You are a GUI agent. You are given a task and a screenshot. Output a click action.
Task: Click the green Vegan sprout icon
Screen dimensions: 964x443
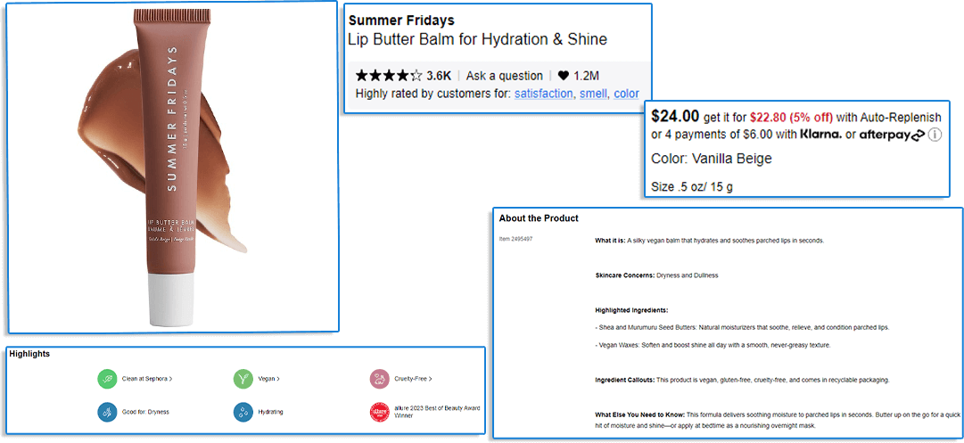pyautogui.click(x=243, y=379)
